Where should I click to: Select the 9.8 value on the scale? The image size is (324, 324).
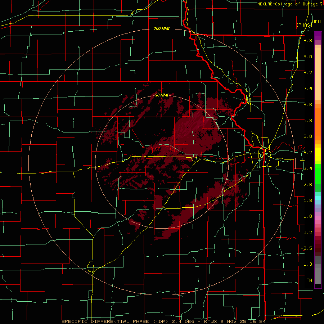308,41
